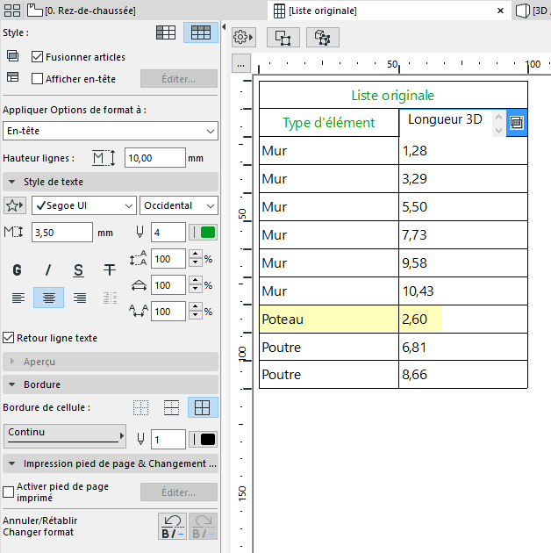
Task: Select the no cell border option
Action: pyautogui.click(x=140, y=407)
